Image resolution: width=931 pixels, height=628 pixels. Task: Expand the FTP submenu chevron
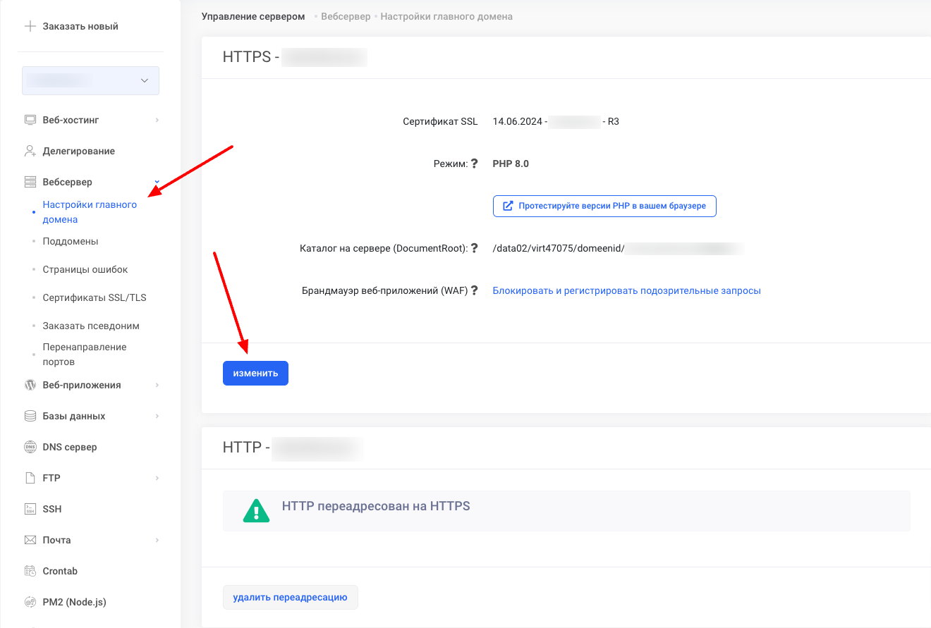point(157,478)
